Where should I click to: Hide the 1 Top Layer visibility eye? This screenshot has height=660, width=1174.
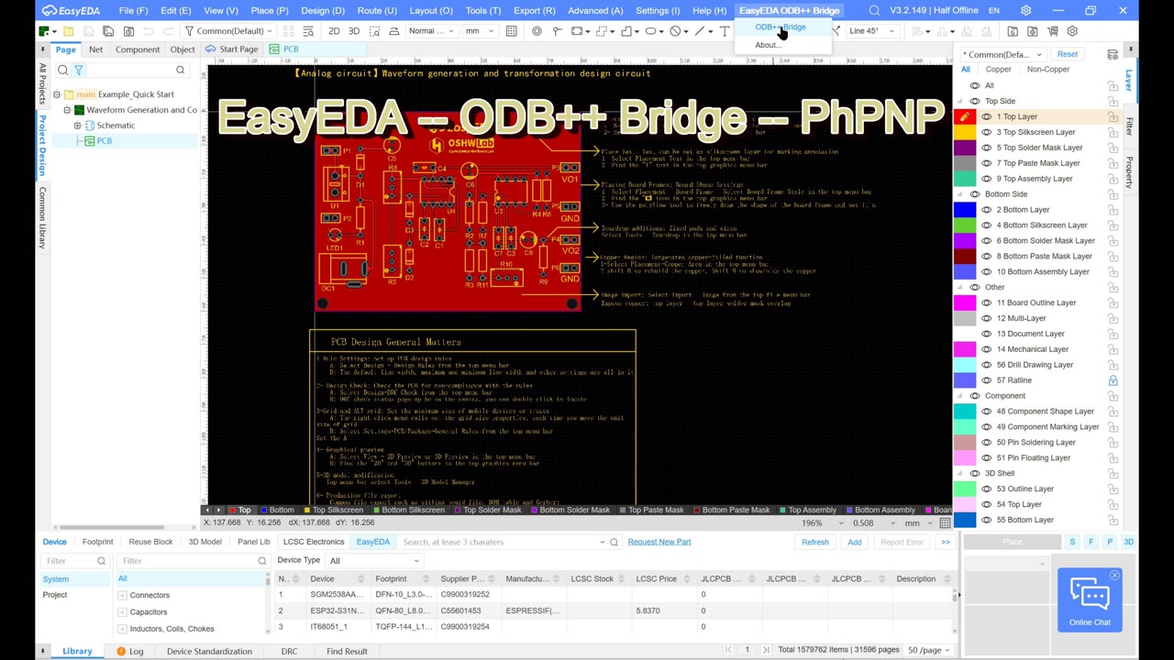pos(987,116)
